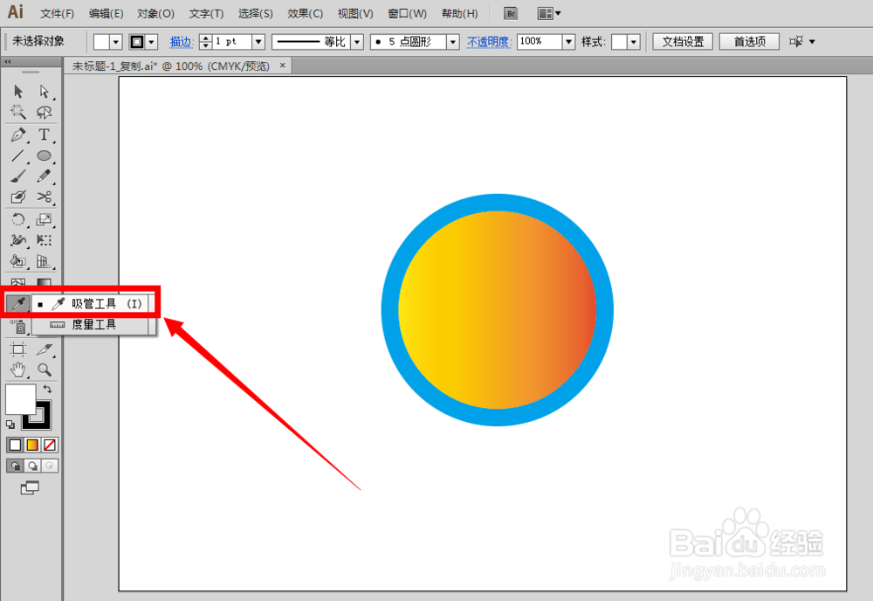Open Adobe Bridge with Br icon
Screen dimensions: 873x601
pyautogui.click(x=511, y=13)
